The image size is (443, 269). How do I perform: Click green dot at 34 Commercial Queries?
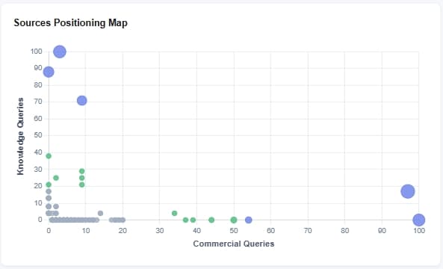tap(174, 213)
